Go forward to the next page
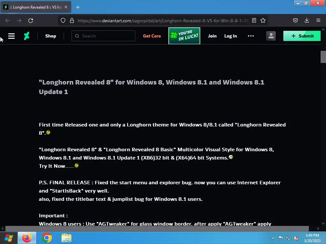The image size is (326, 244). [19, 21]
